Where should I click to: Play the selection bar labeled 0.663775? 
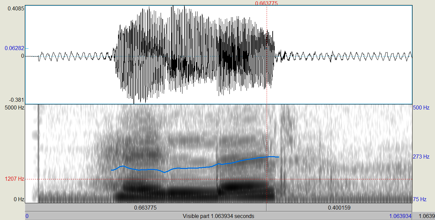coord(146,207)
